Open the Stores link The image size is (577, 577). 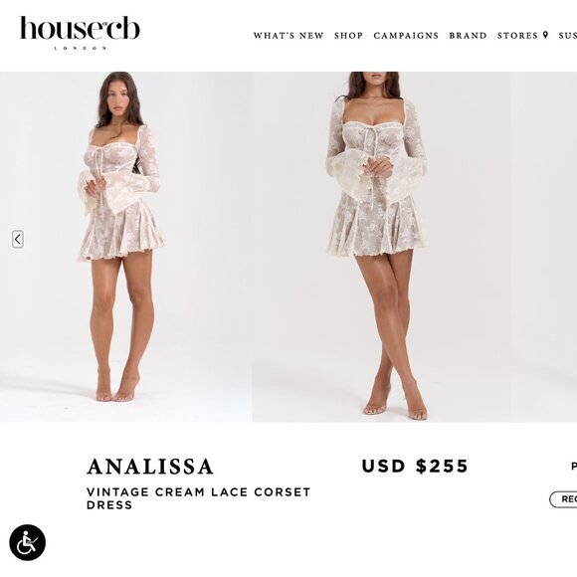(517, 36)
